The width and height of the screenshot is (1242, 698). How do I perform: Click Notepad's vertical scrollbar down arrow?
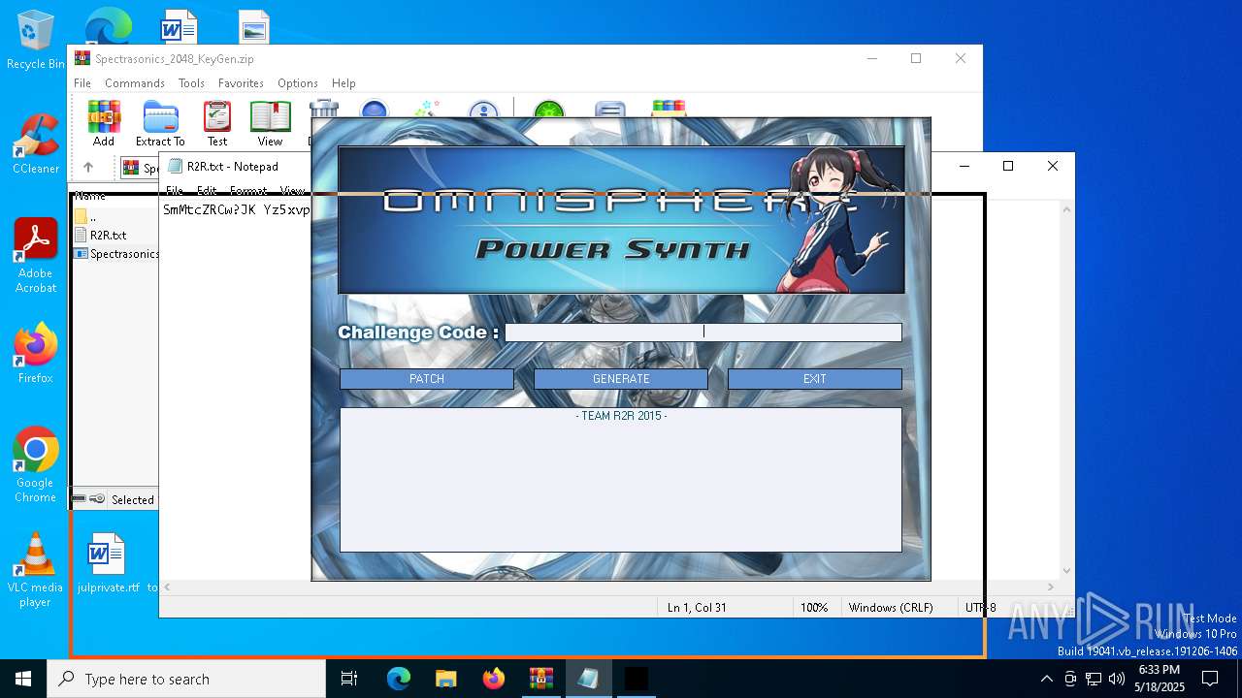point(1067,571)
